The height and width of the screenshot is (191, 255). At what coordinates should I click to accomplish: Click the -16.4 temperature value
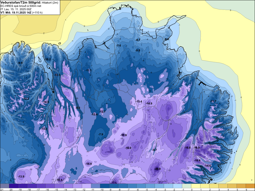click(x=197, y=160)
